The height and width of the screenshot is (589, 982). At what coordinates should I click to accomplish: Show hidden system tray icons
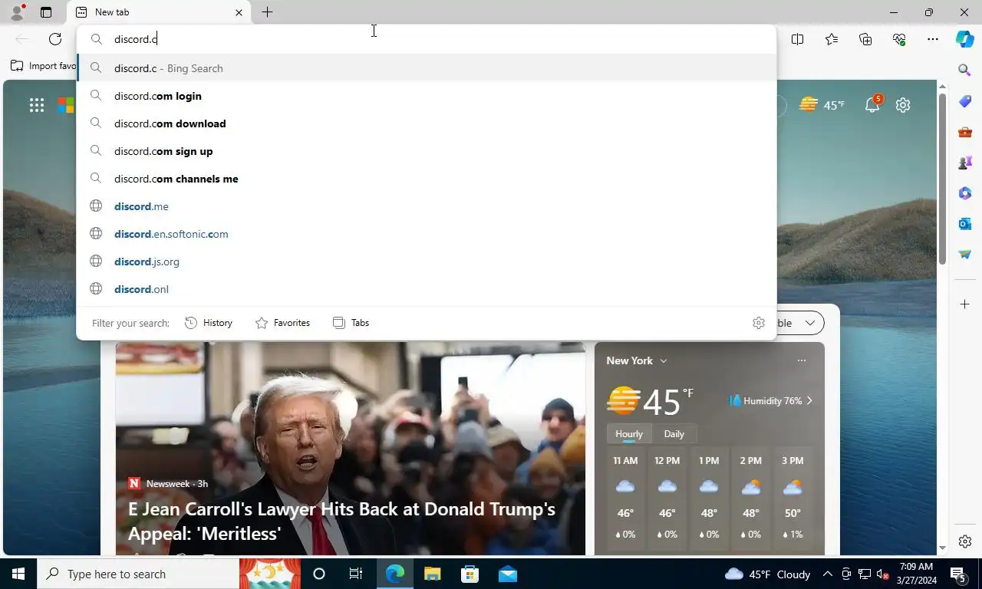[828, 574]
